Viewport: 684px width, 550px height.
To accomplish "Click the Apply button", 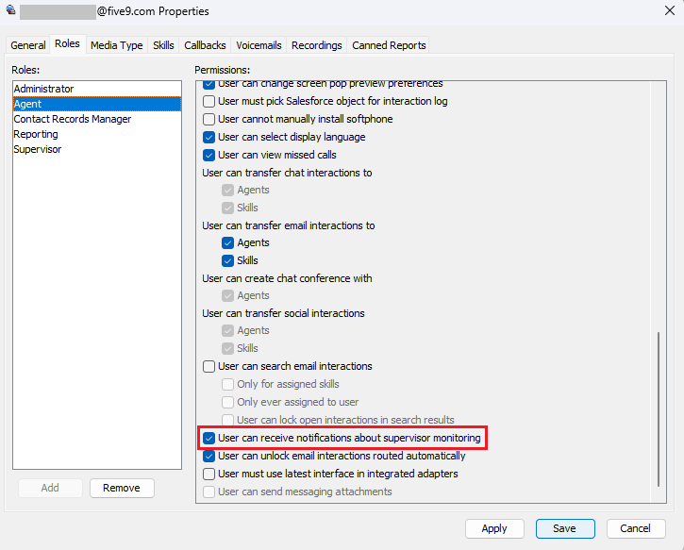I will click(494, 528).
